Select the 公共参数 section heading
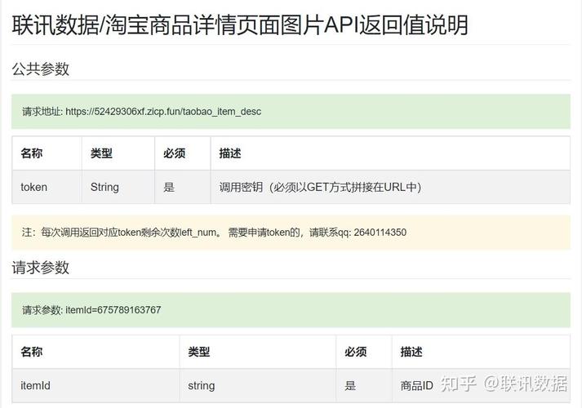 pos(40,69)
